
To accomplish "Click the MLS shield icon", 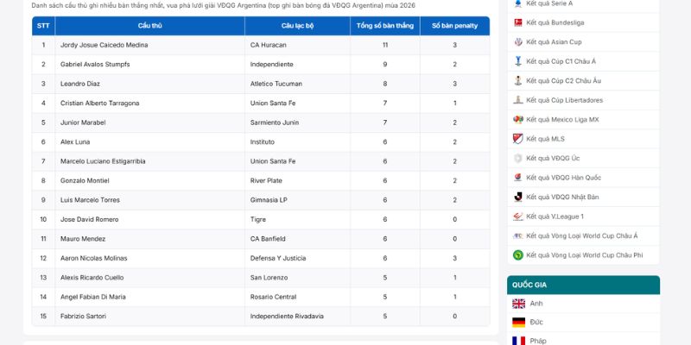I will coord(518,139).
